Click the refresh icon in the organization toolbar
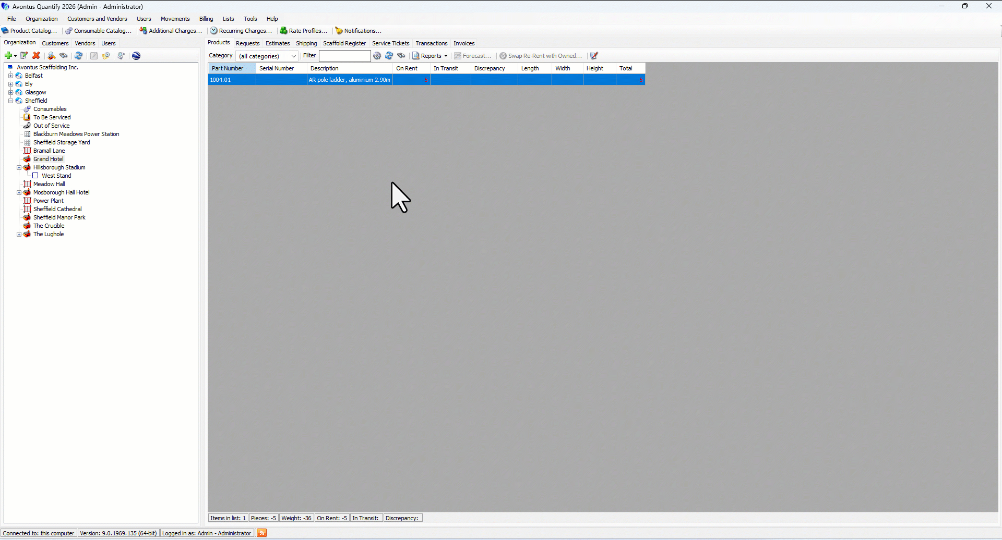The image size is (1002, 540). tap(79, 56)
